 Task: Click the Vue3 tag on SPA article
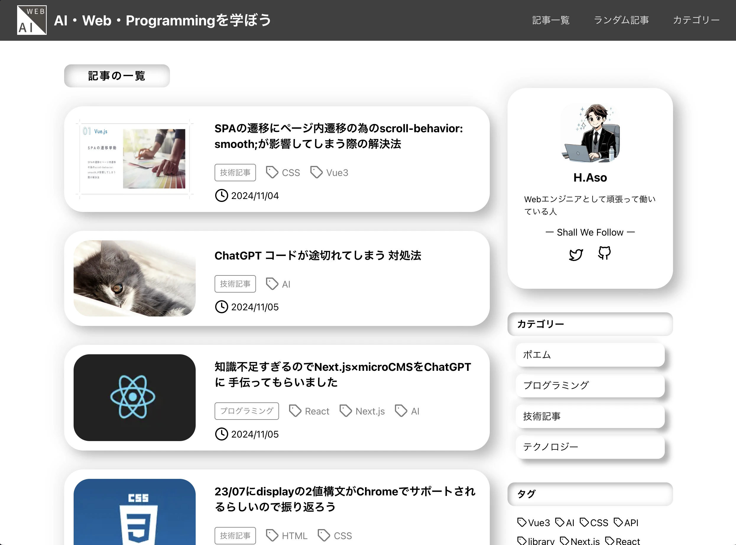[x=329, y=172]
